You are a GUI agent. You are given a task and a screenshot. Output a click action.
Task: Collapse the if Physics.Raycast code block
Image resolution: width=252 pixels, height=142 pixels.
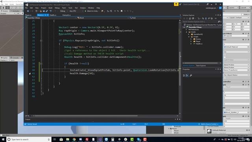coord(41,41)
